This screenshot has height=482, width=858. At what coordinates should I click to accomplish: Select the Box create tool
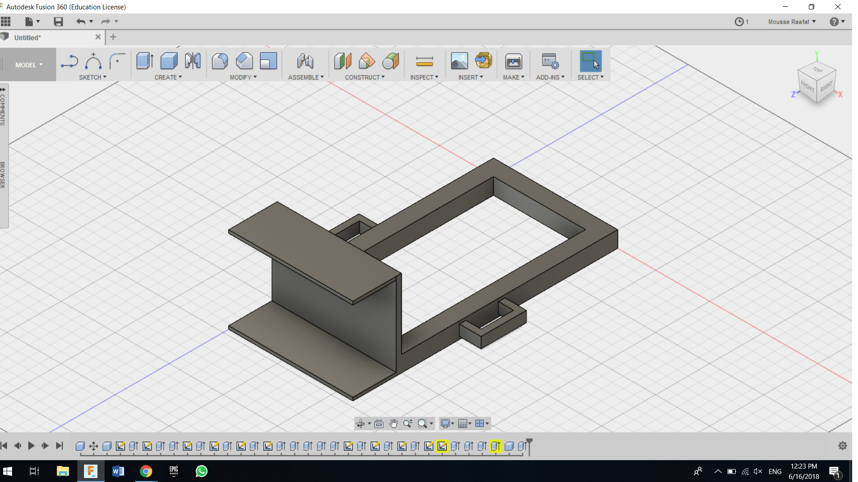point(169,61)
